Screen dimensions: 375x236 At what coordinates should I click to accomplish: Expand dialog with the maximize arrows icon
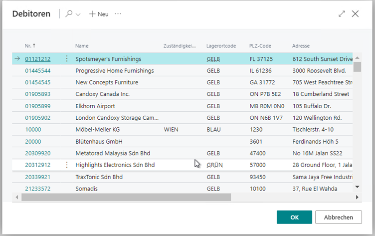(342, 14)
